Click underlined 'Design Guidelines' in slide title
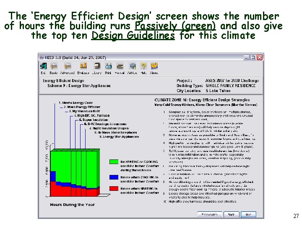The width and height of the screenshot is (302, 226). (133, 36)
